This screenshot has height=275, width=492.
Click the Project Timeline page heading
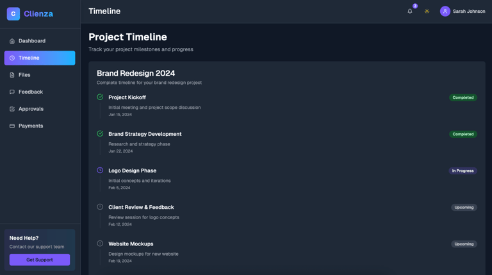tap(127, 37)
